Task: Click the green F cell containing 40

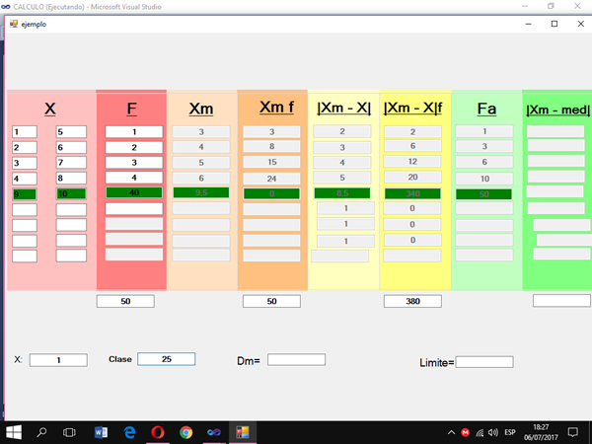Action: (134, 192)
